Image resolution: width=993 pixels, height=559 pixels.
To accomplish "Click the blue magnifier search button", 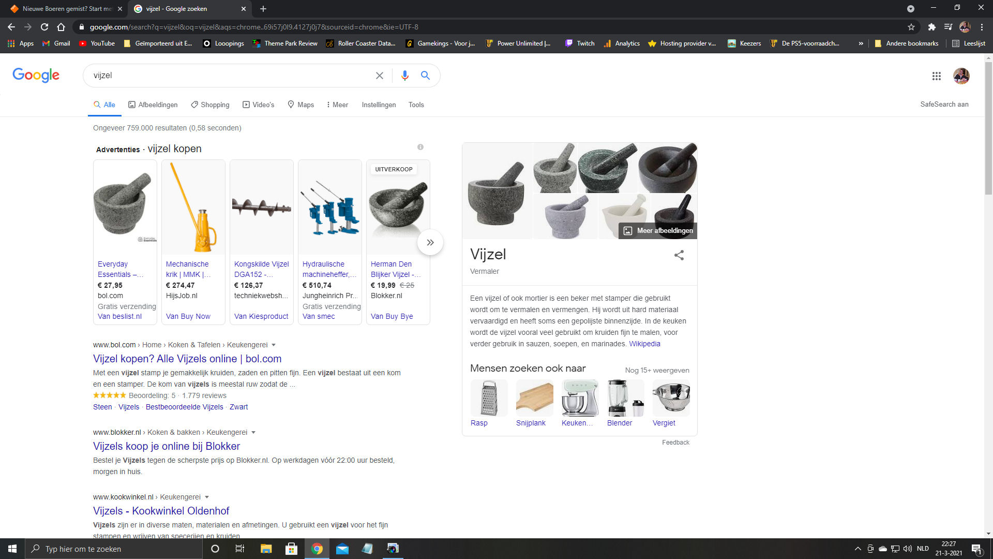I will coord(425,76).
